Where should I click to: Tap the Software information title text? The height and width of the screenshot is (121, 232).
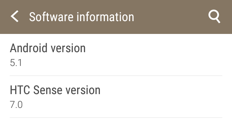(x=82, y=17)
